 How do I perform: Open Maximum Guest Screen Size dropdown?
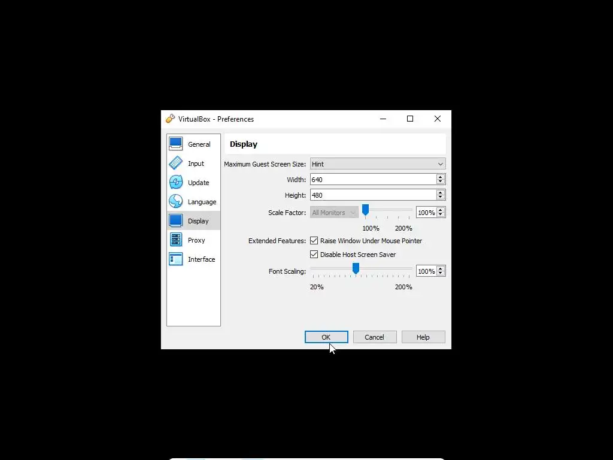click(378, 164)
